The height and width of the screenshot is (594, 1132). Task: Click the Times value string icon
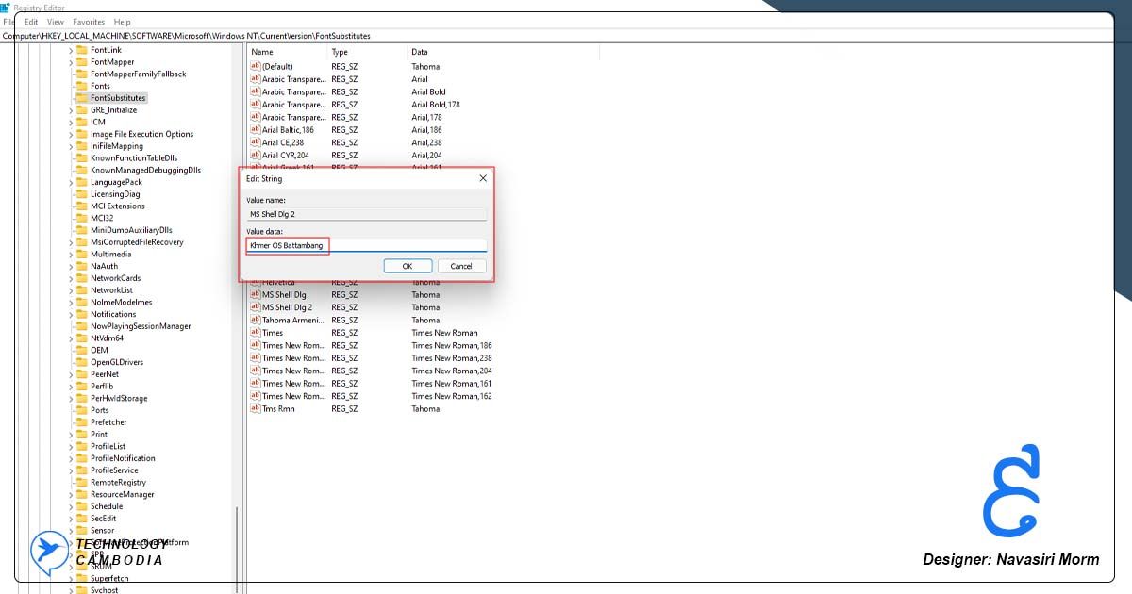[255, 333]
